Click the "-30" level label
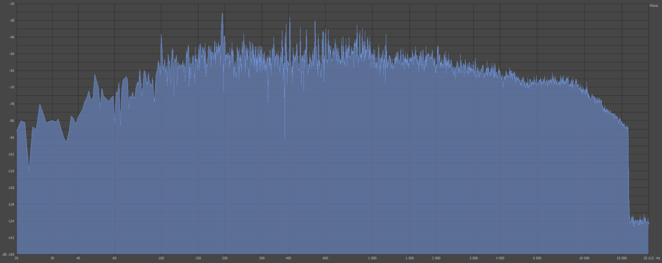Viewport: 662px width, 263px height. [x=11, y=4]
